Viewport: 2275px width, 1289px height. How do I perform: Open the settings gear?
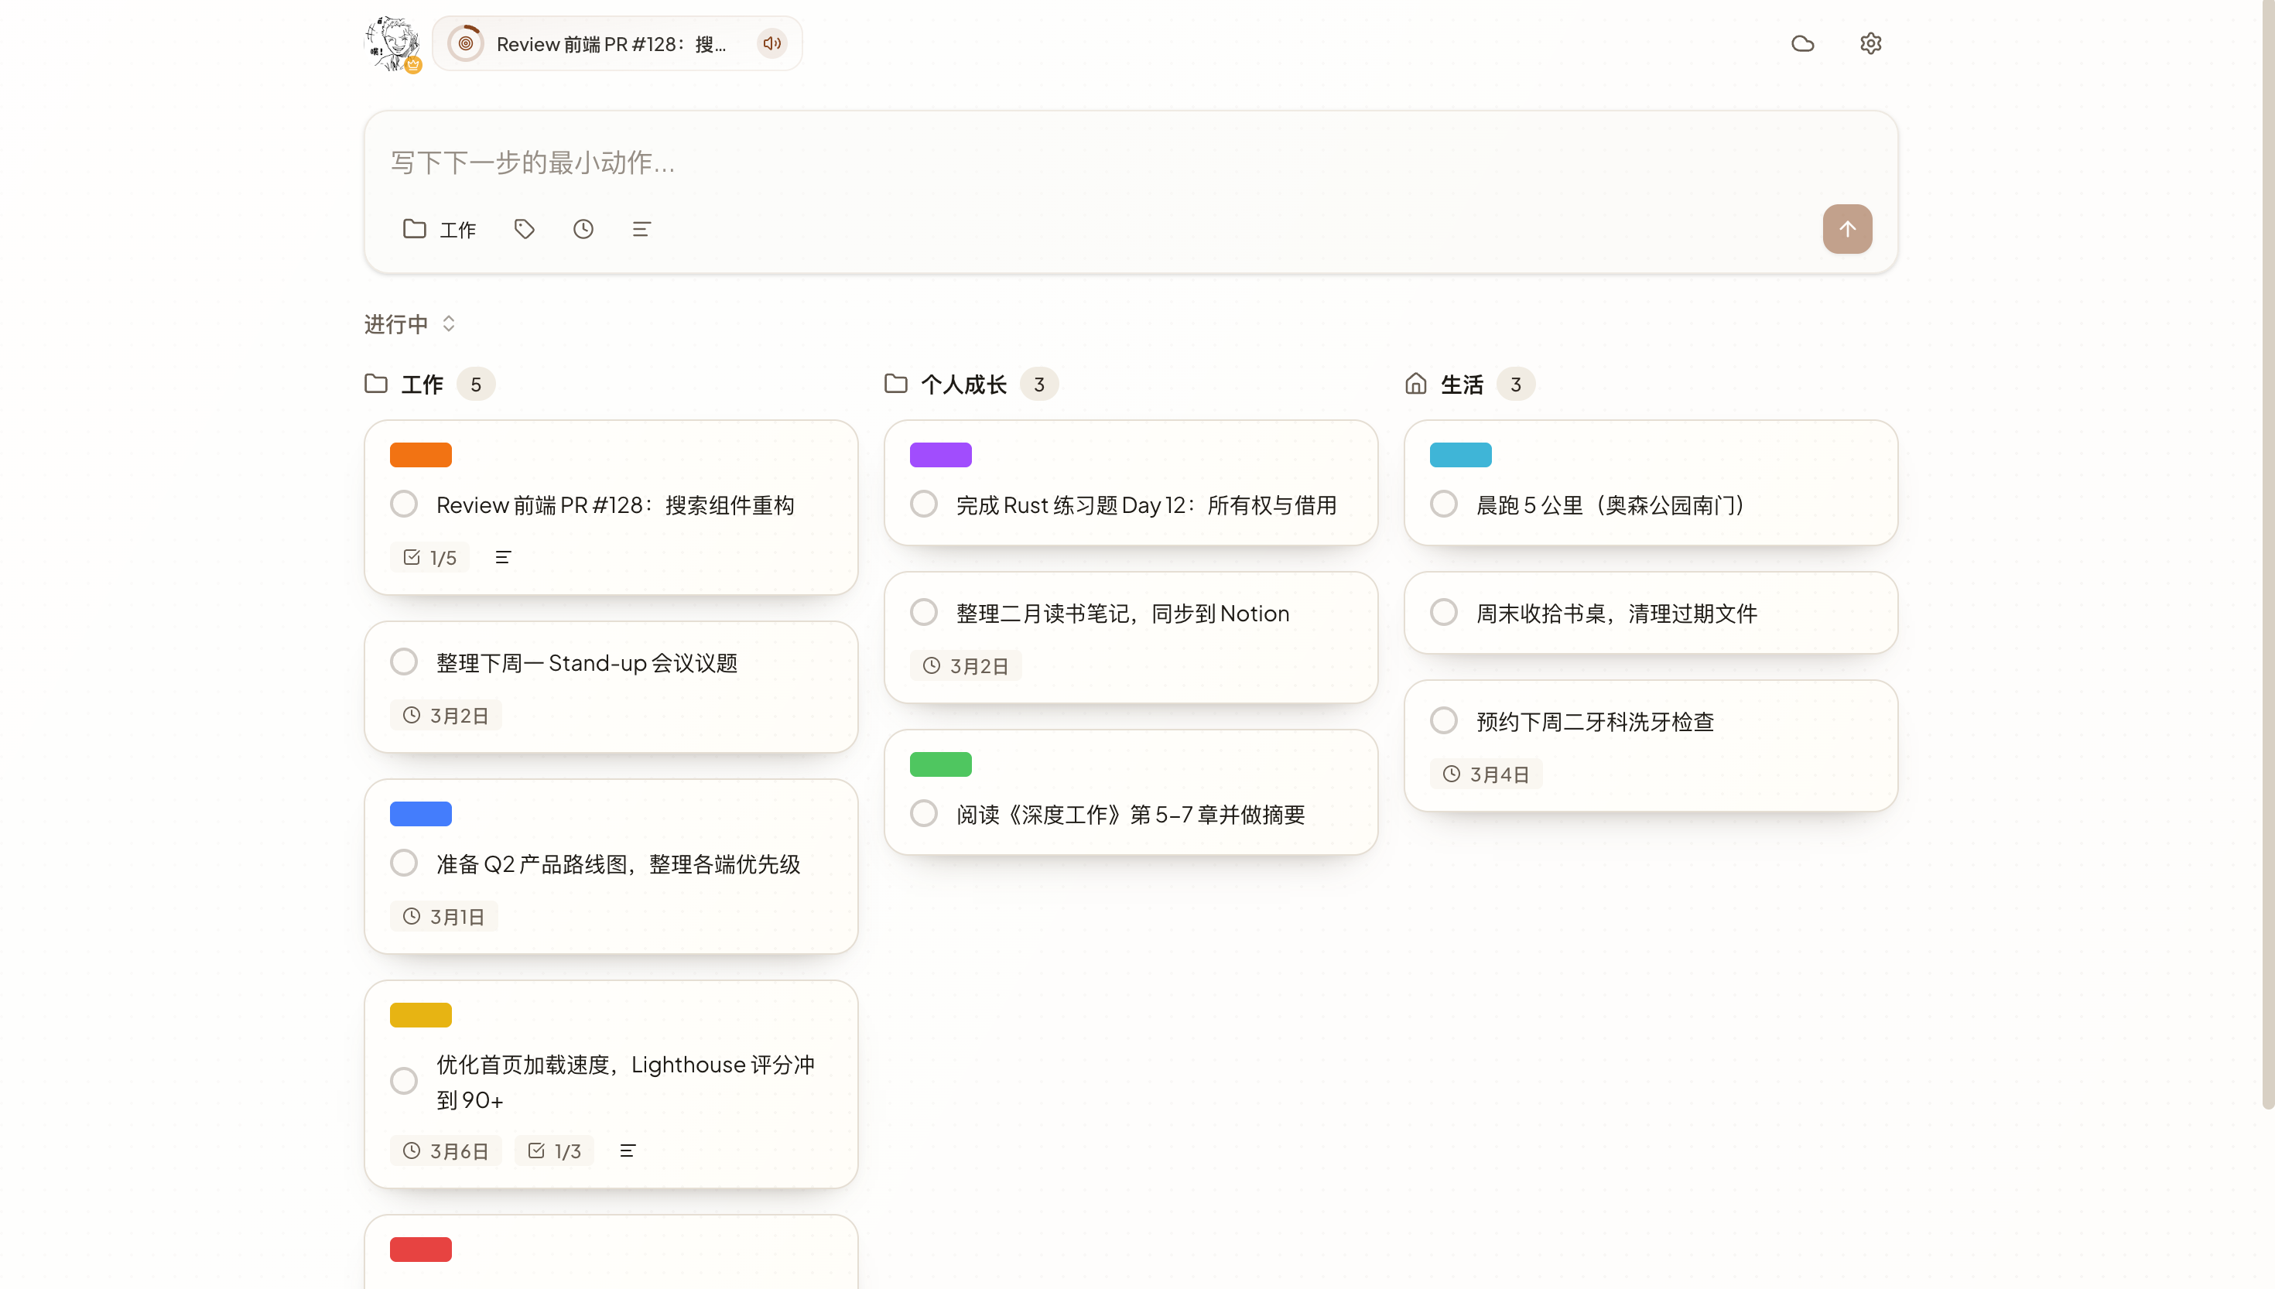(1870, 43)
